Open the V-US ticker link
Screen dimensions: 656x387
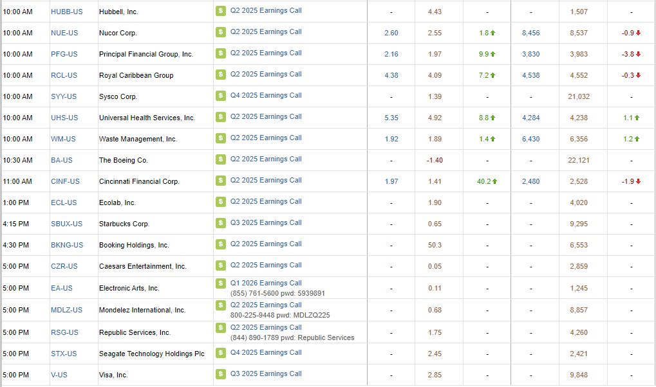pos(59,375)
